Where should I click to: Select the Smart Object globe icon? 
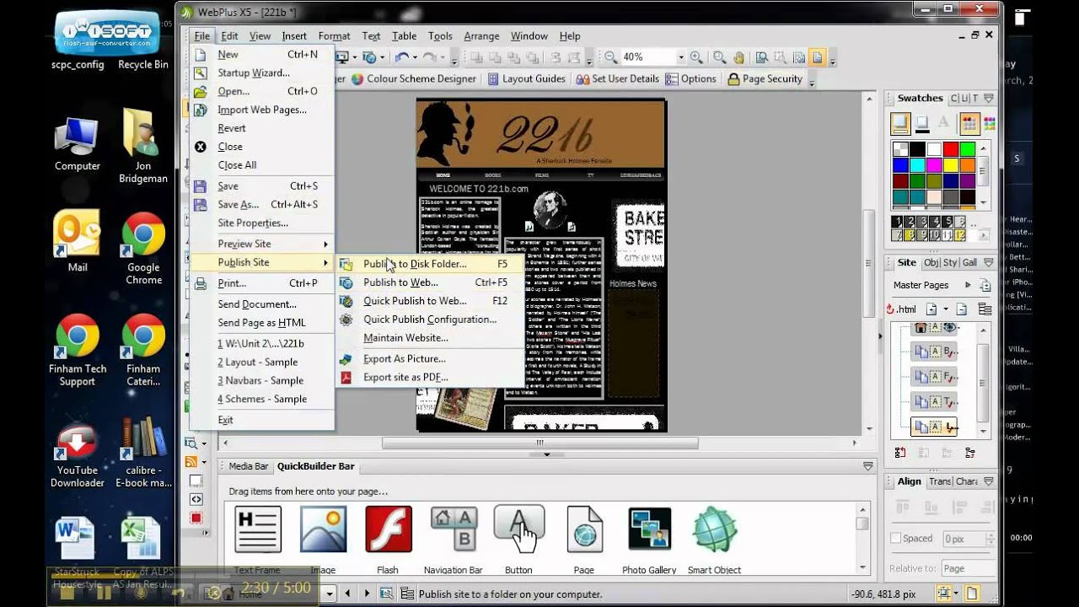pos(714,529)
